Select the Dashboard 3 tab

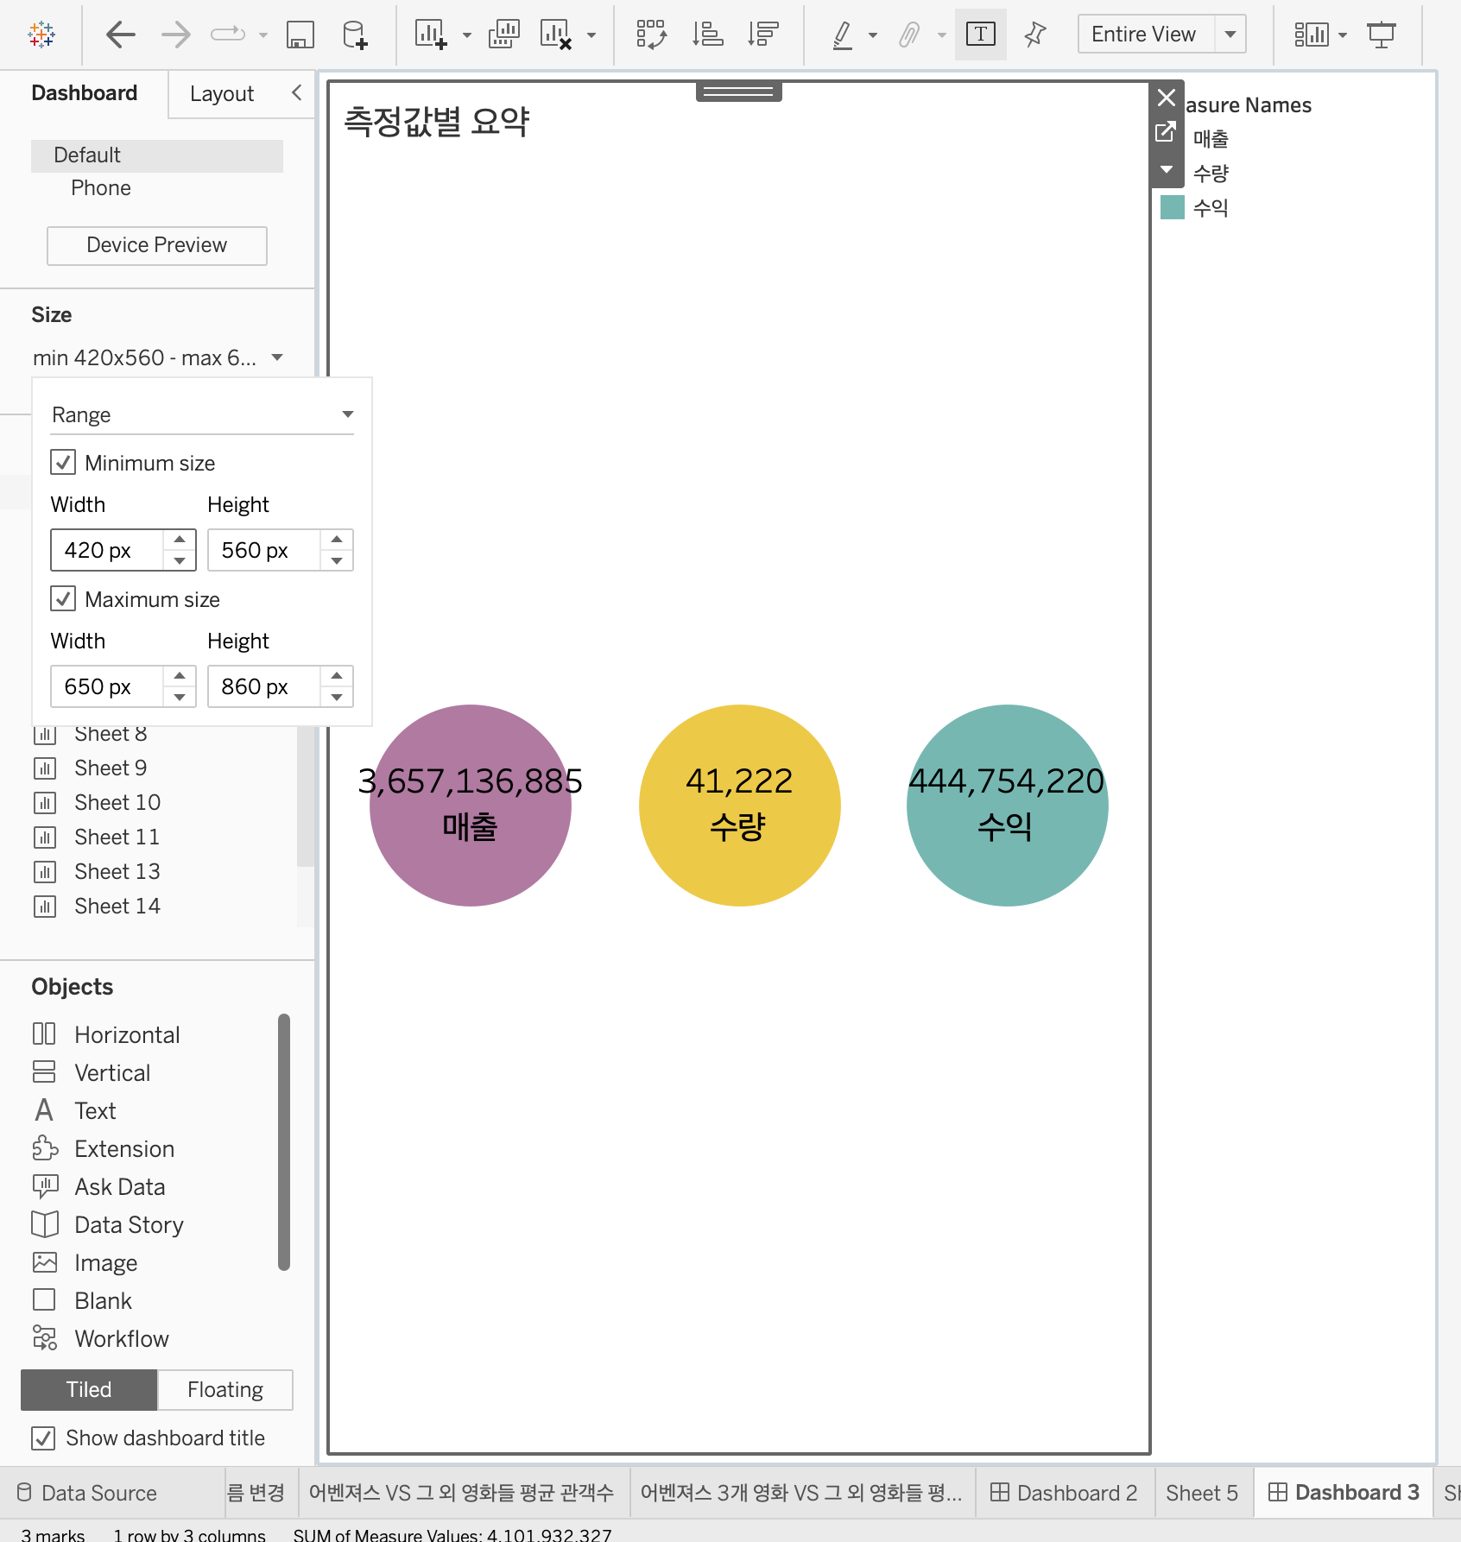1344,1493
